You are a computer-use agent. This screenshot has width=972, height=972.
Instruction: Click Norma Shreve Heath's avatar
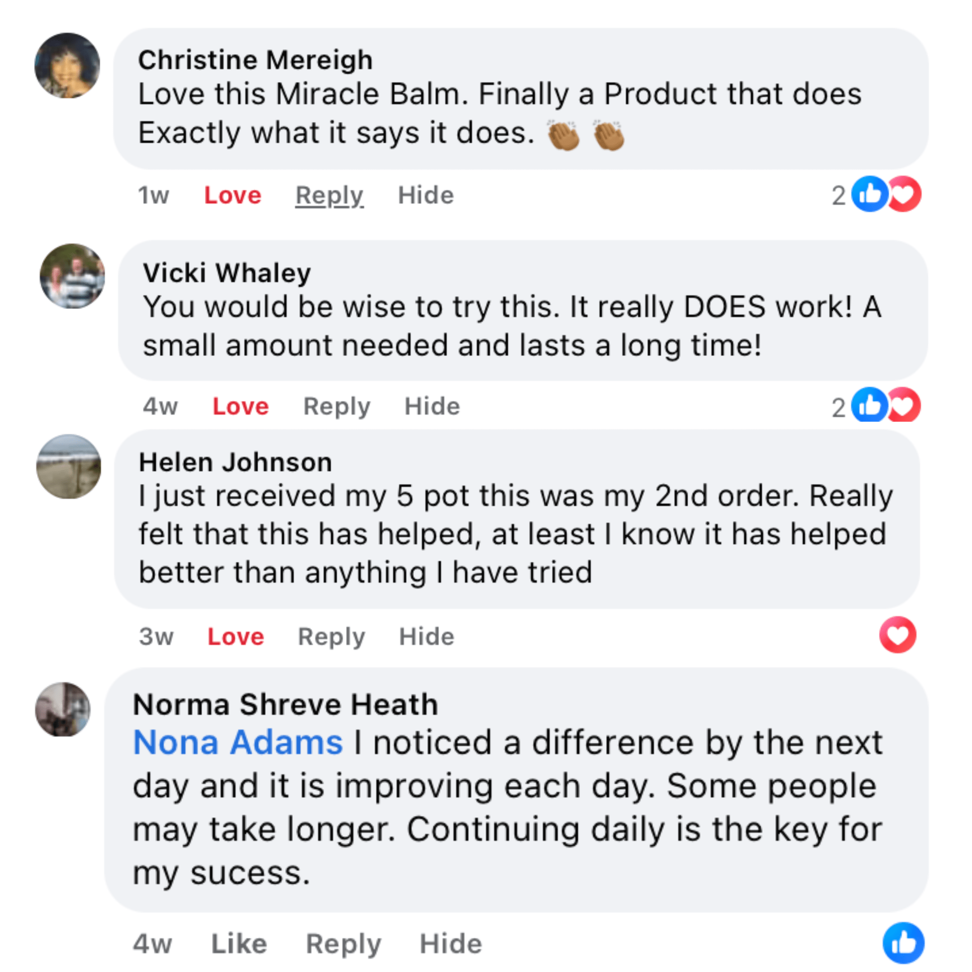point(63,710)
